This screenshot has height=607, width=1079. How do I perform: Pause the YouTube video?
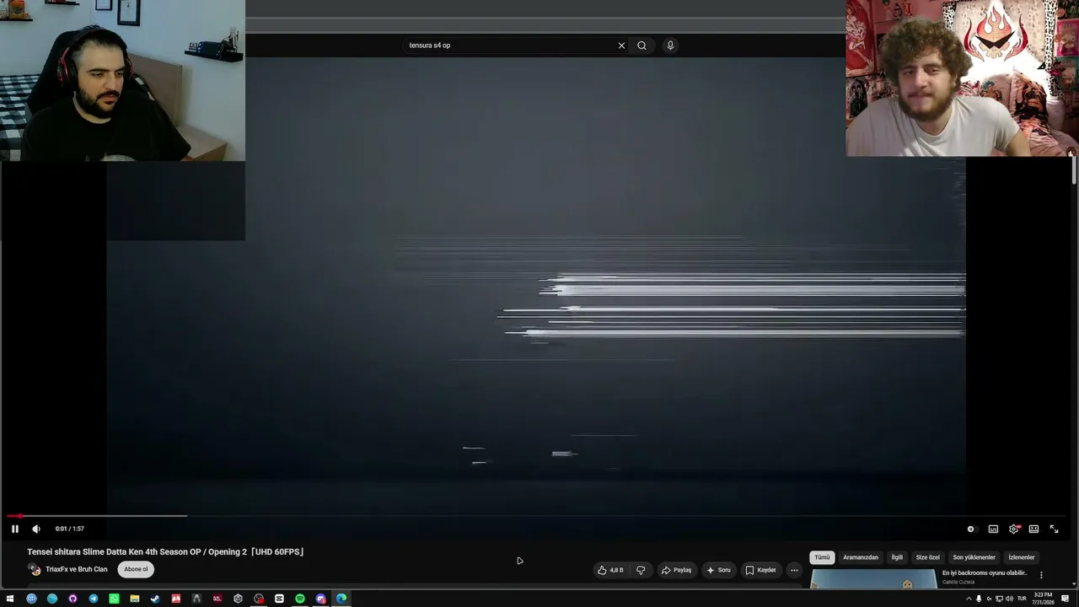coord(14,529)
